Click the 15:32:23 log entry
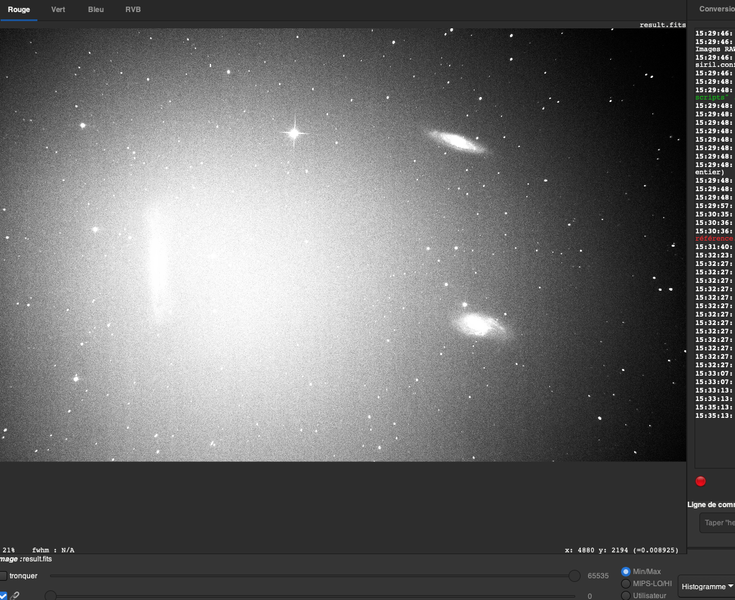735x600 pixels. pyautogui.click(x=714, y=255)
